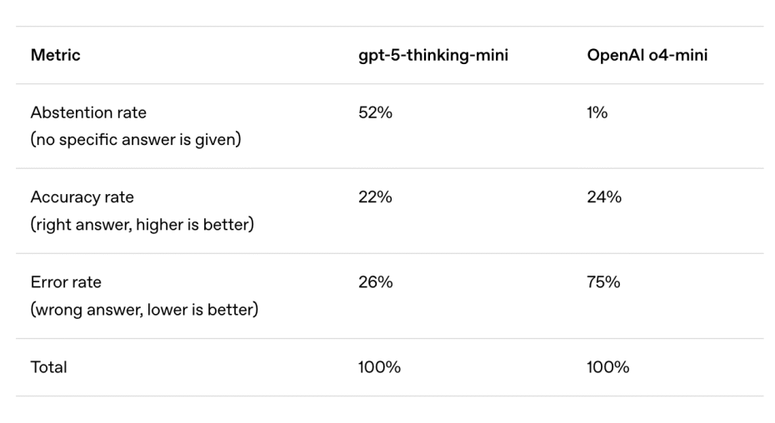Click the 75% error rate value
The width and height of the screenshot is (775, 423).
tap(603, 282)
